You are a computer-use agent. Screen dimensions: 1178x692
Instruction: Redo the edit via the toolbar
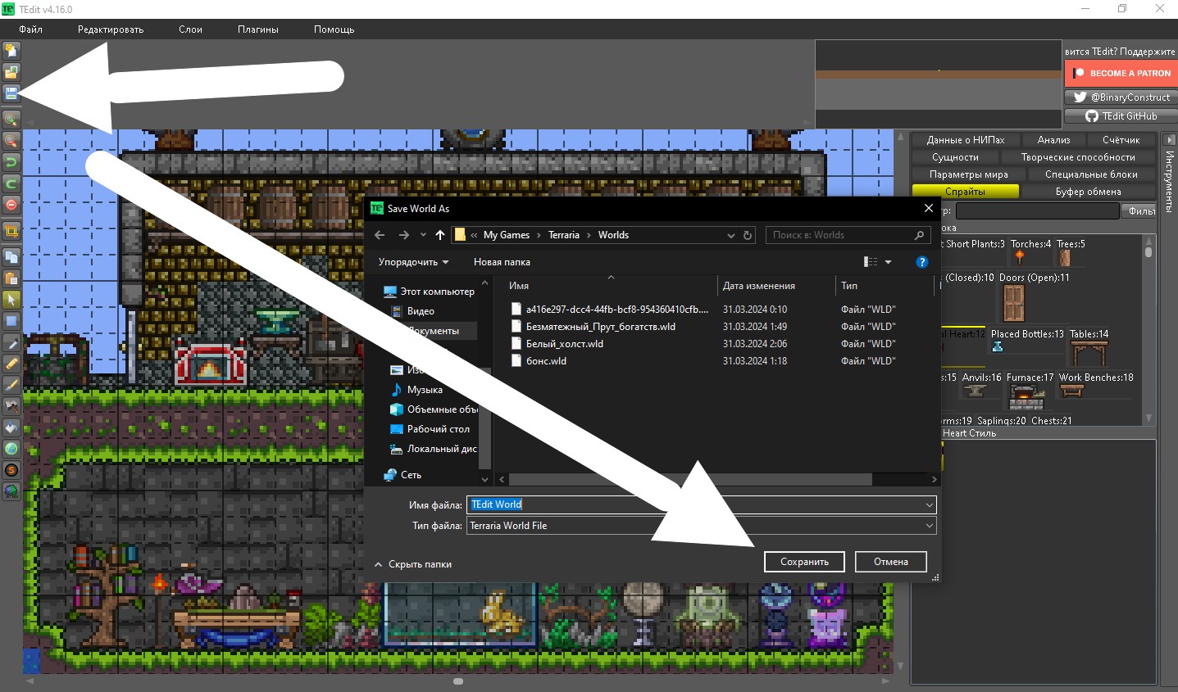click(x=11, y=183)
